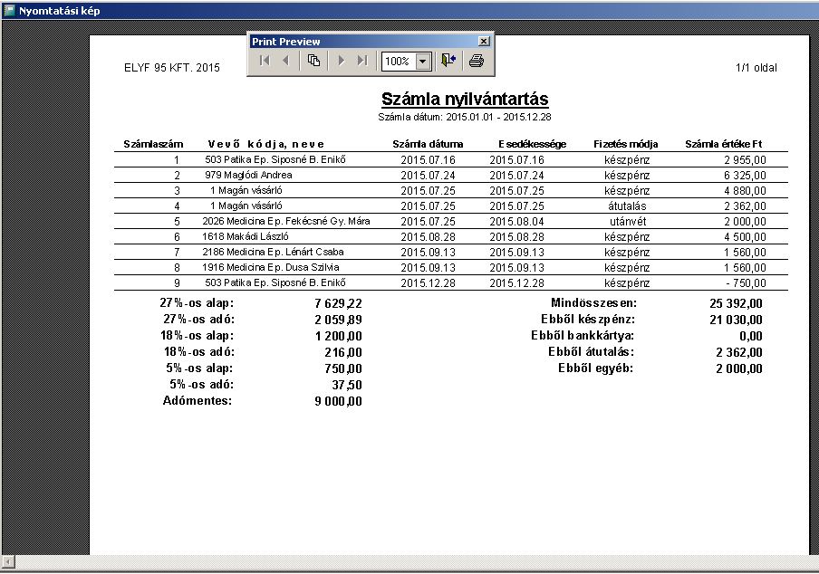Click the Számla dátum range line
Viewport: 819px width, 574px height.
pyautogui.click(x=465, y=117)
